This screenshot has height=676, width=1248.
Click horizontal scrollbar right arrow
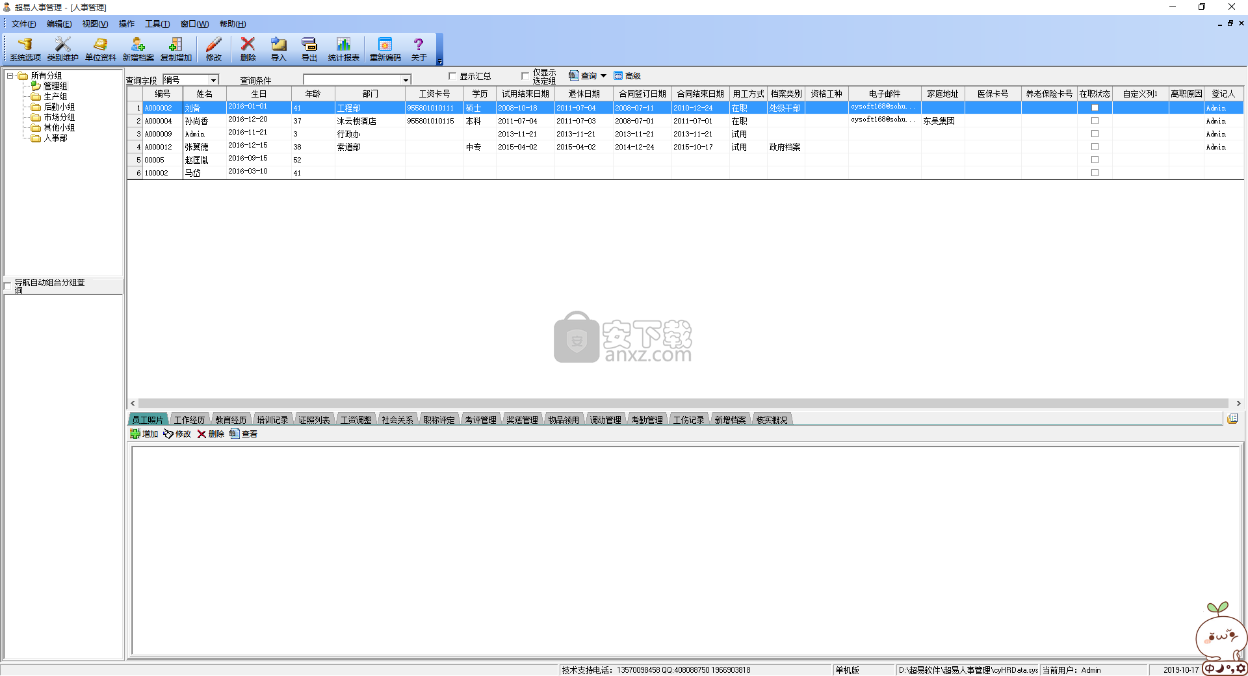pos(1238,403)
